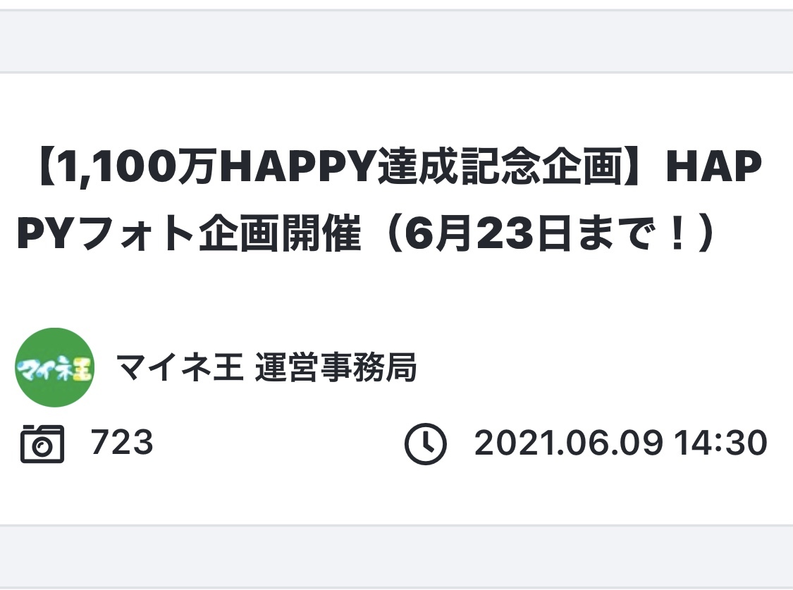This screenshot has height=590, width=793.
Task: Click the gray separator band below the card
Action: pos(396,556)
